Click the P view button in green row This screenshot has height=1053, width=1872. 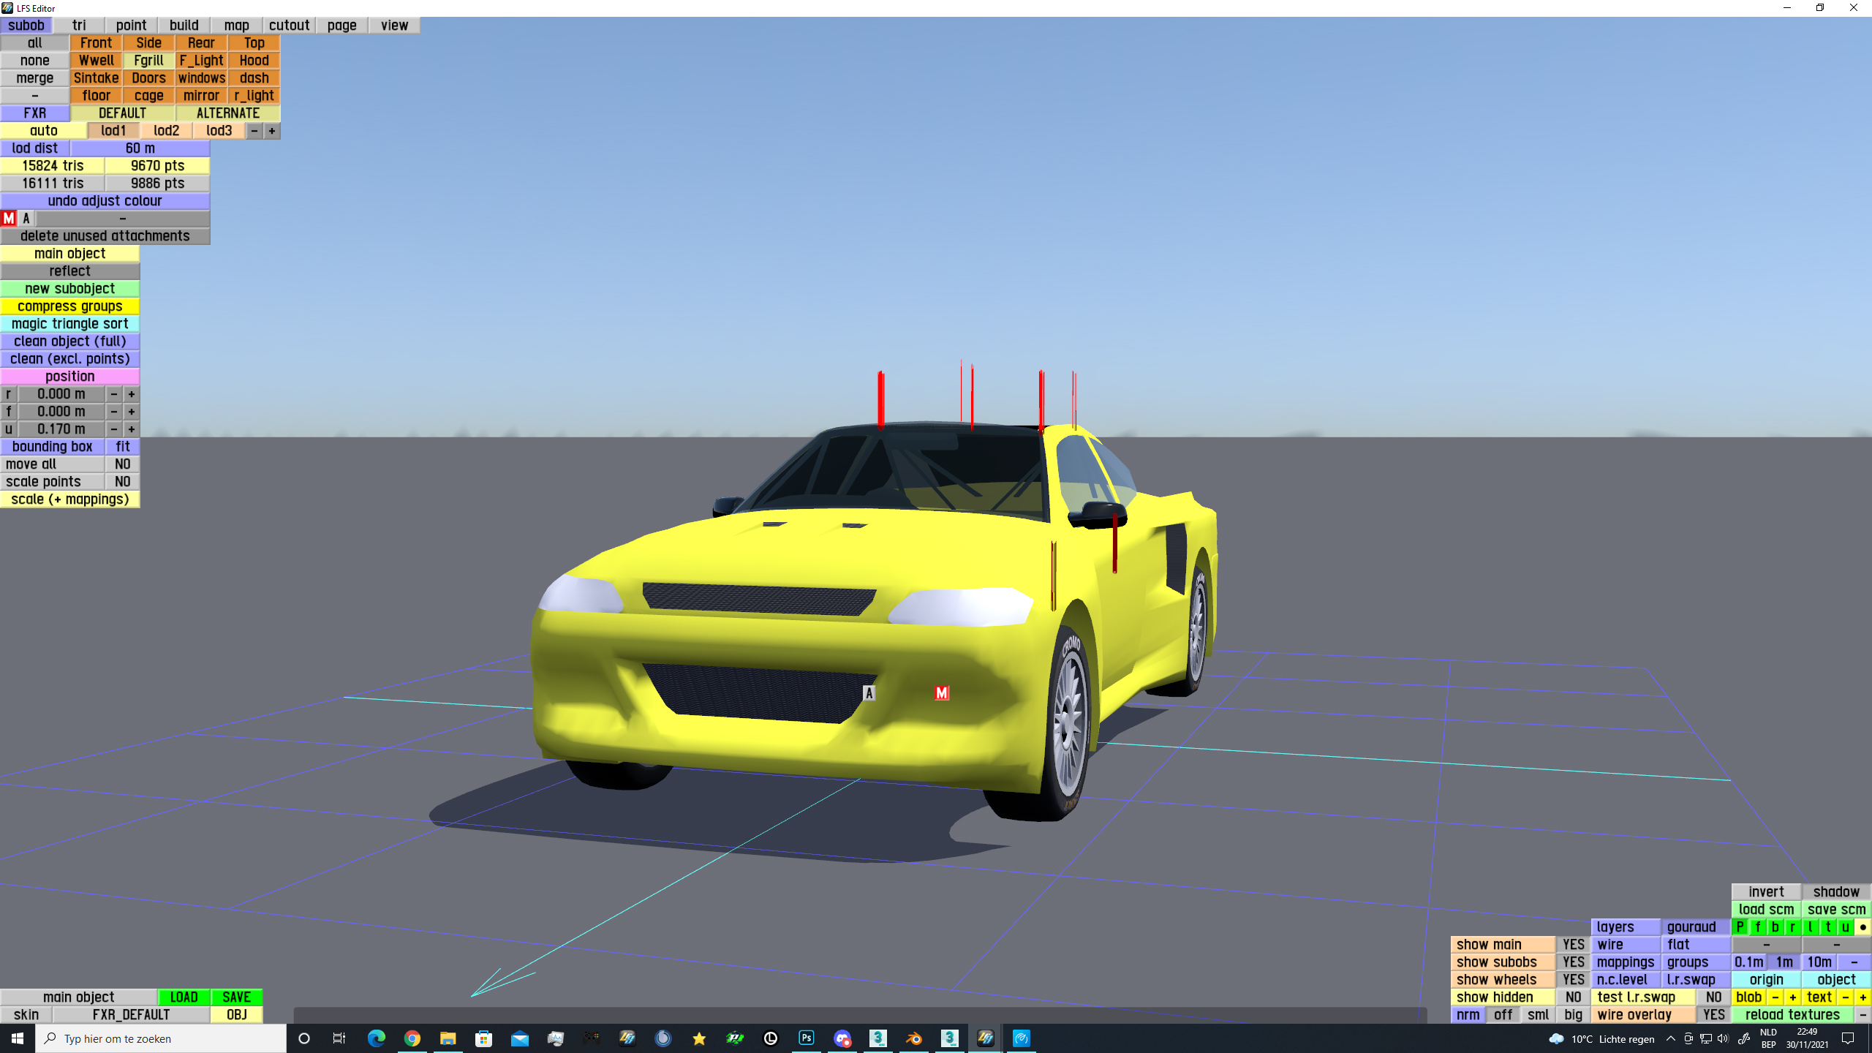[x=1740, y=926]
